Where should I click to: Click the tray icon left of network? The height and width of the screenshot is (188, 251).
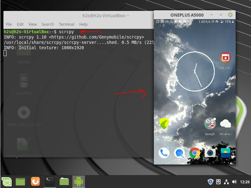pyautogui.click(x=218, y=182)
